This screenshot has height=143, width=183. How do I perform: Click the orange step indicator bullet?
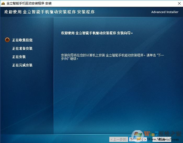(7, 40)
